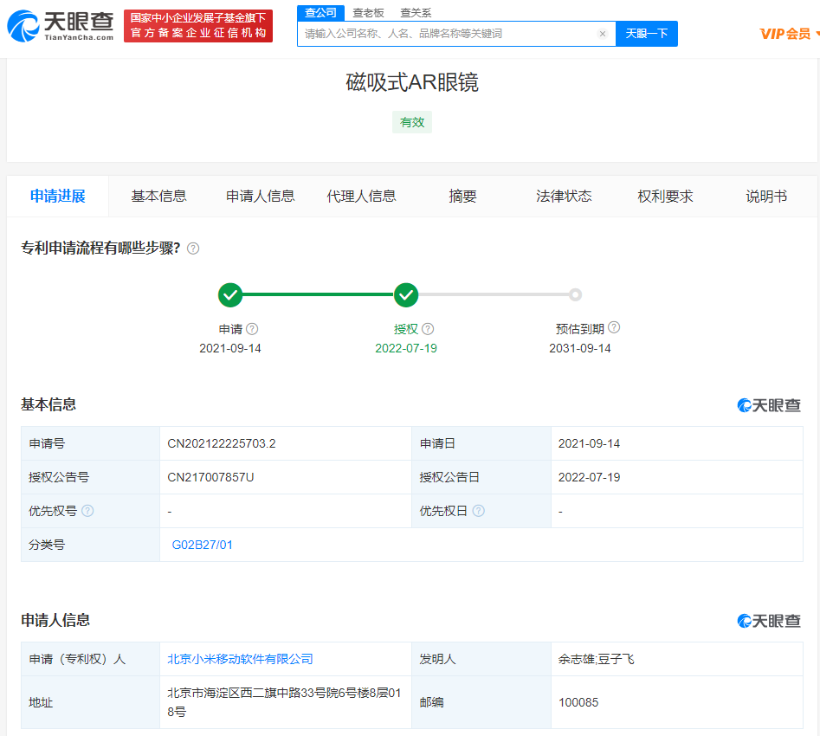The height and width of the screenshot is (736, 820).
Task: Click the inventor names 余志雄;豆子飞
Action: tap(597, 659)
